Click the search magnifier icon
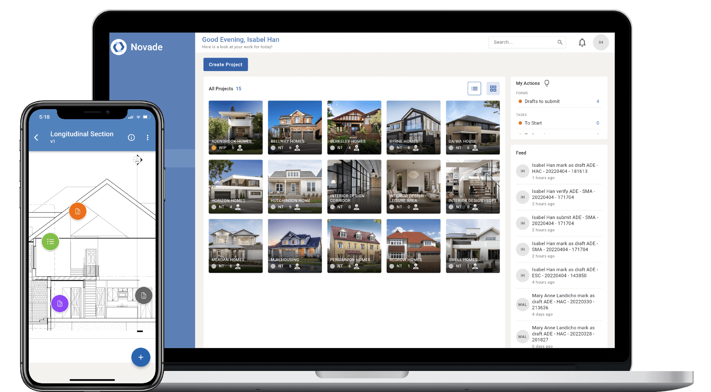This screenshot has width=711, height=392. (560, 42)
